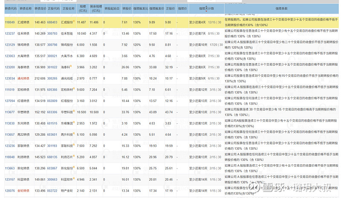This screenshot has width=341, height=198.
Task: Click 至少还需7天 in 佳禾转债 row
Action: 197,34
